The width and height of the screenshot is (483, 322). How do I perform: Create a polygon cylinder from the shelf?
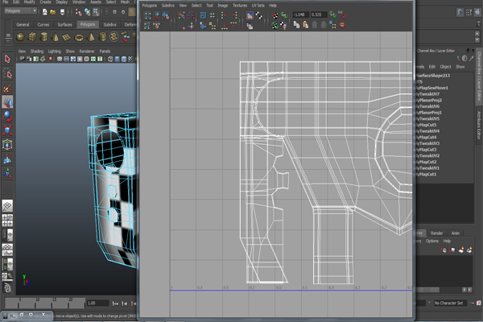click(x=44, y=37)
